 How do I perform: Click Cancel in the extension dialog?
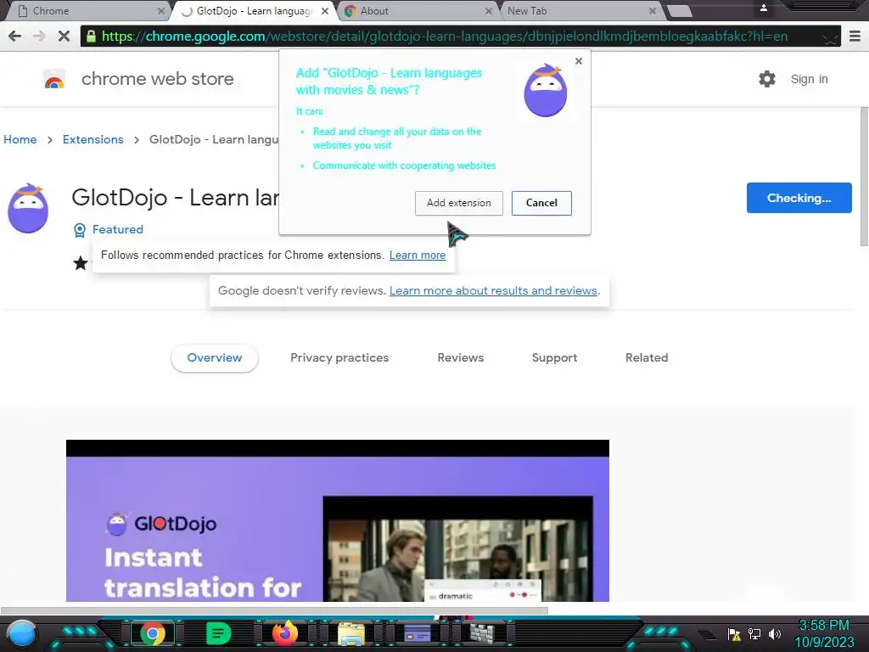541,203
